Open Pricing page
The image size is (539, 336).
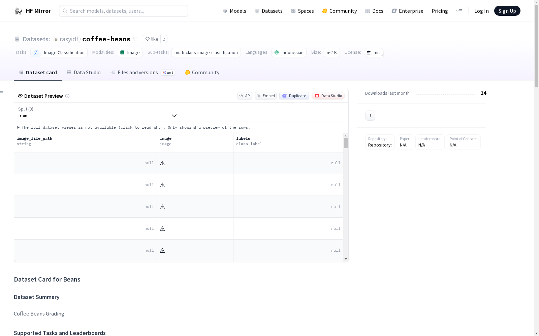pyautogui.click(x=440, y=11)
